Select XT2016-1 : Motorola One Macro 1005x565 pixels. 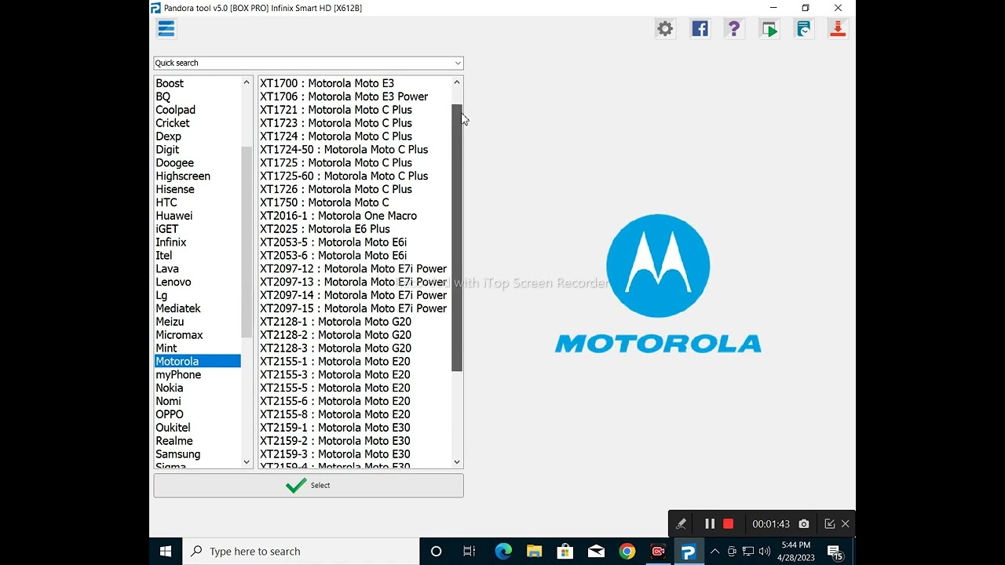pos(338,216)
